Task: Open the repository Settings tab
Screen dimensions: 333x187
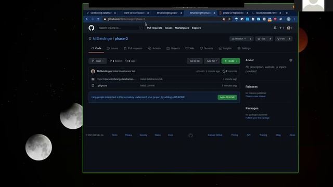Action: (x=244, y=48)
